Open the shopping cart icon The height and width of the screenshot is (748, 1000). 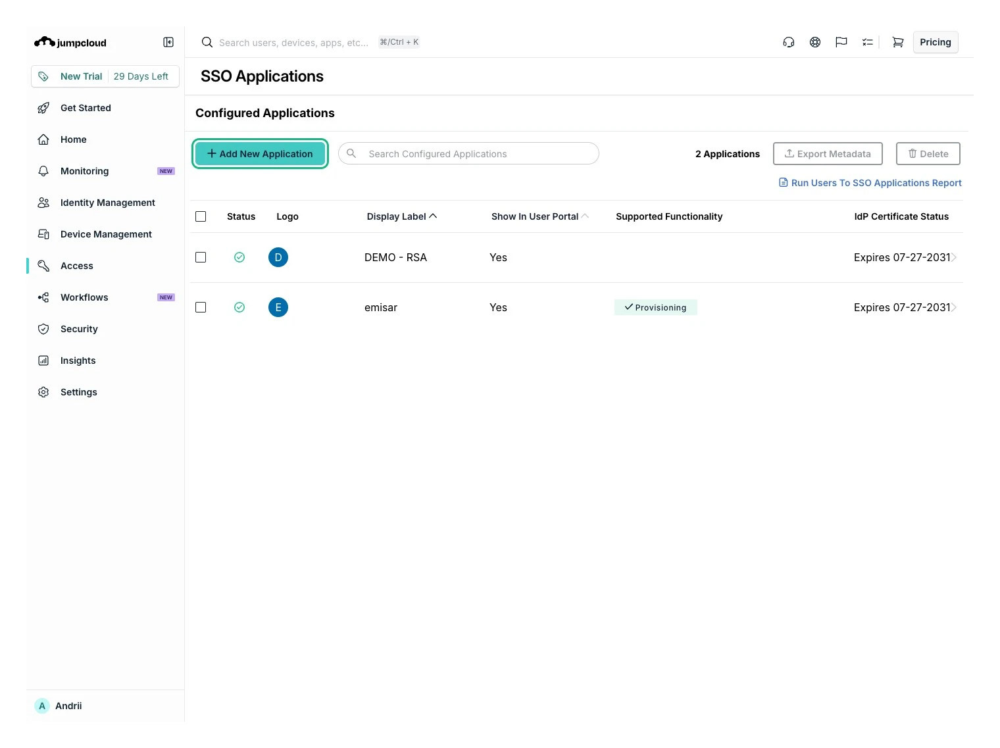[x=897, y=42]
